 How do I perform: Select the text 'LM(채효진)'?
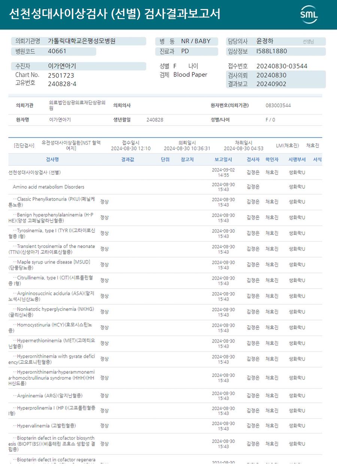pos(288,145)
